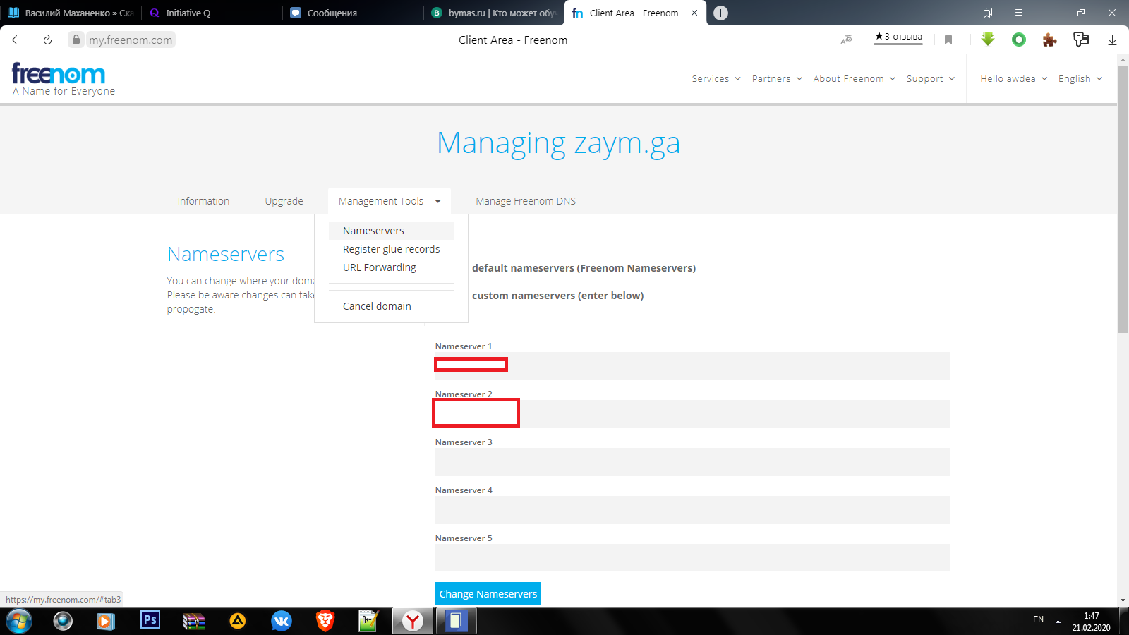1129x635 pixels.
Task: Select Cancel domain in the dropdown
Action: click(x=377, y=306)
